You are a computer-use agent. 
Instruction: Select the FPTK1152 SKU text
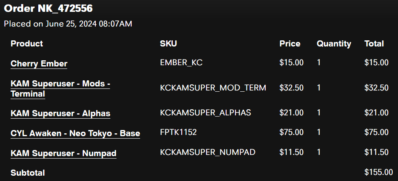(178, 132)
